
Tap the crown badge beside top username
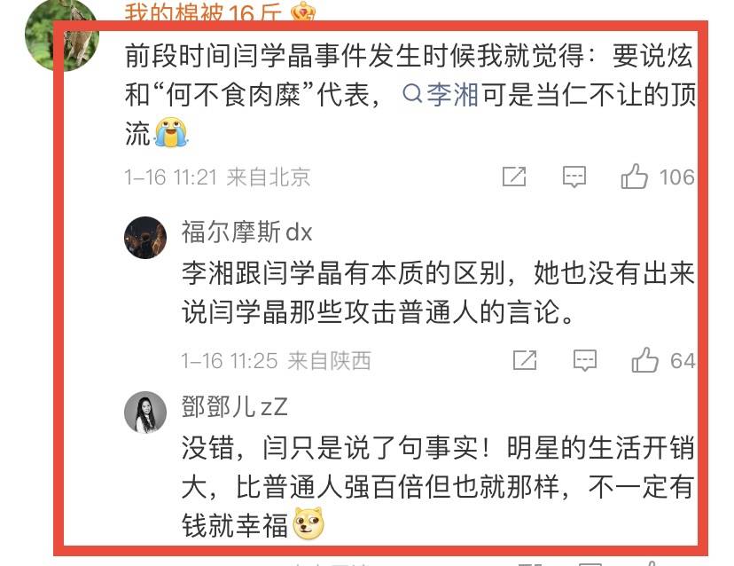(x=303, y=11)
